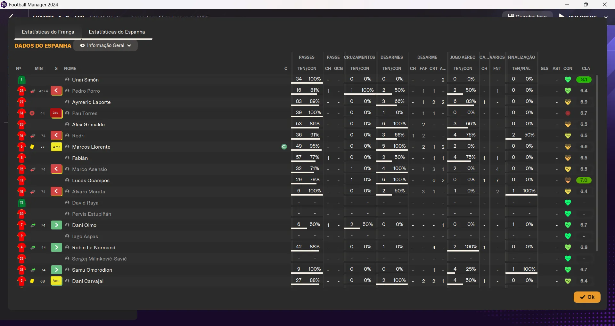Image resolution: width=615 pixels, height=326 pixels.
Task: Click Dani Carvajal's yellow card icon
Action: point(32,281)
